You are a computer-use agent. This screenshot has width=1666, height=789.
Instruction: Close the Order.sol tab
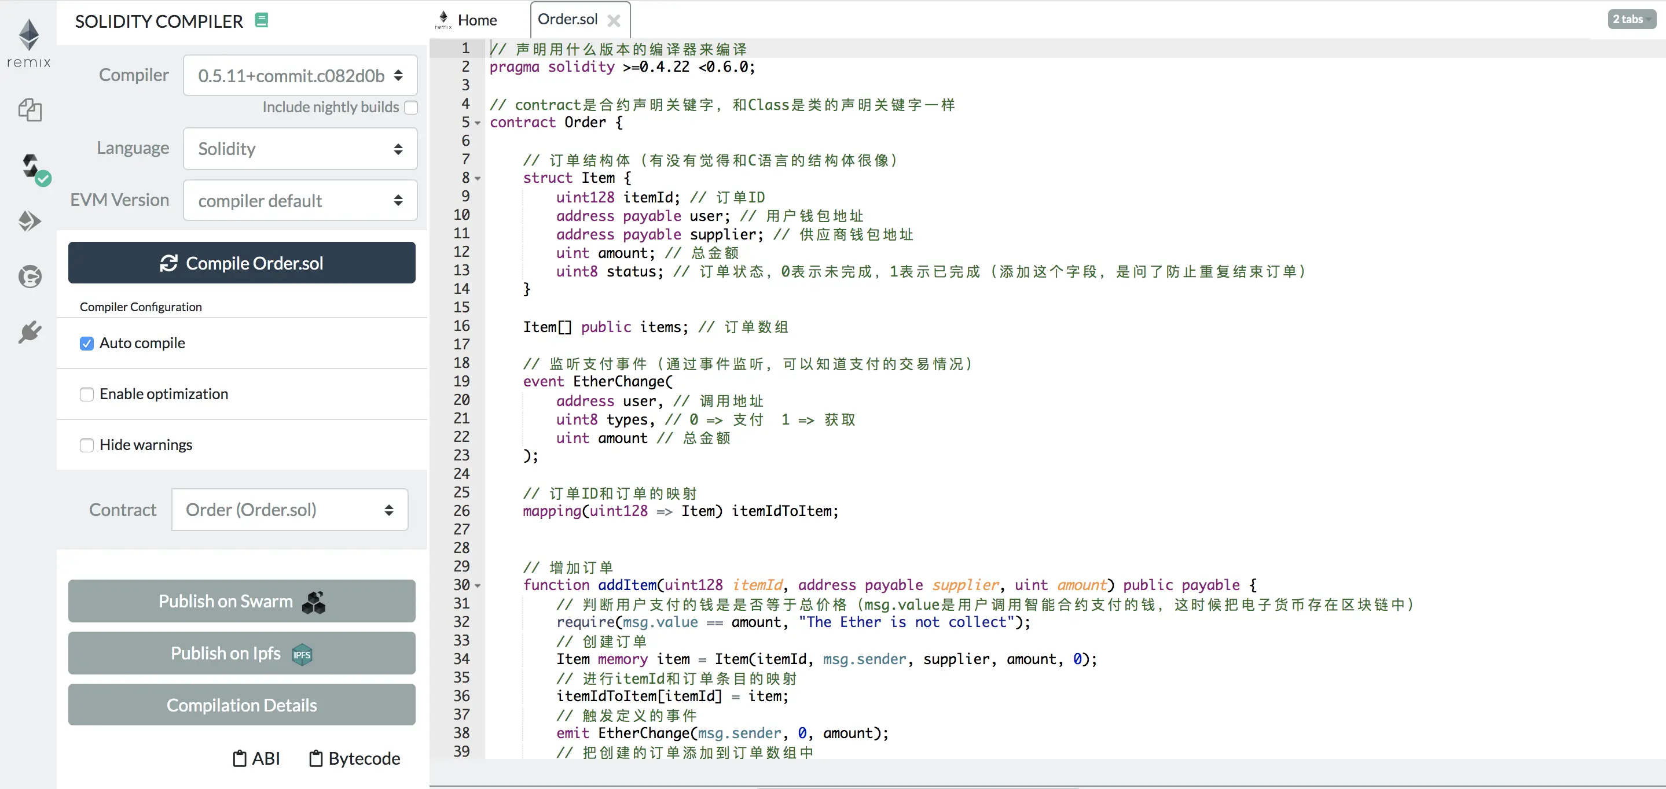tap(614, 21)
